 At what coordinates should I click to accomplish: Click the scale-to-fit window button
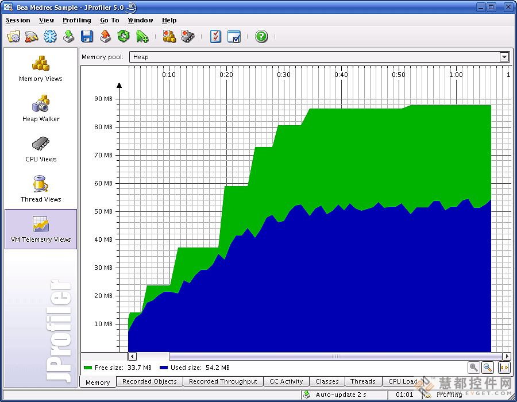[504, 368]
